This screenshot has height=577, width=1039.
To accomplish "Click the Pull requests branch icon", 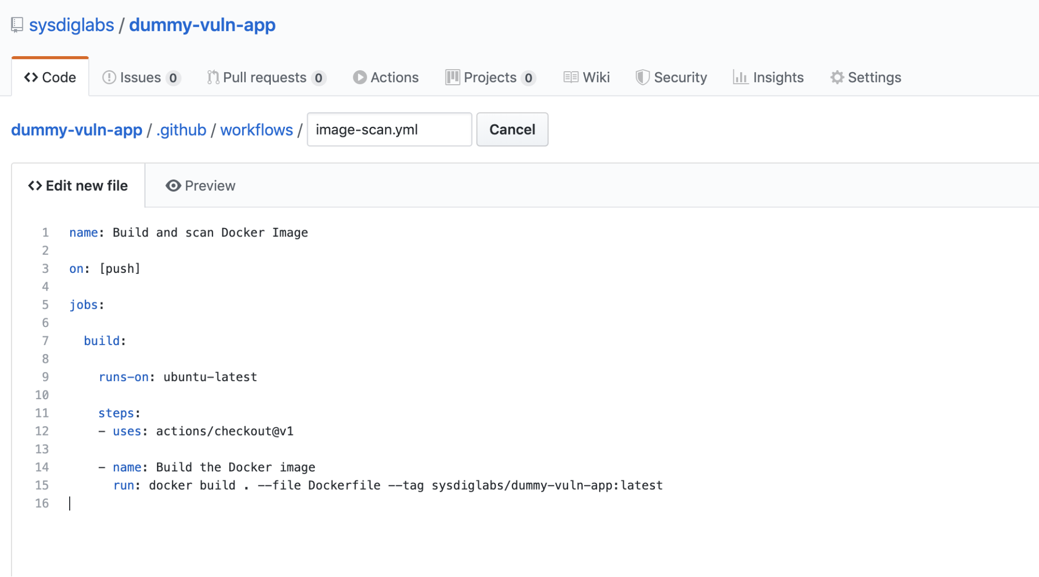I will (213, 77).
